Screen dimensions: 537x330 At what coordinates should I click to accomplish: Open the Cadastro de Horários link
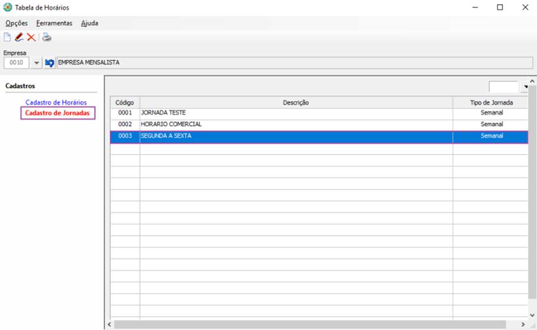(56, 102)
